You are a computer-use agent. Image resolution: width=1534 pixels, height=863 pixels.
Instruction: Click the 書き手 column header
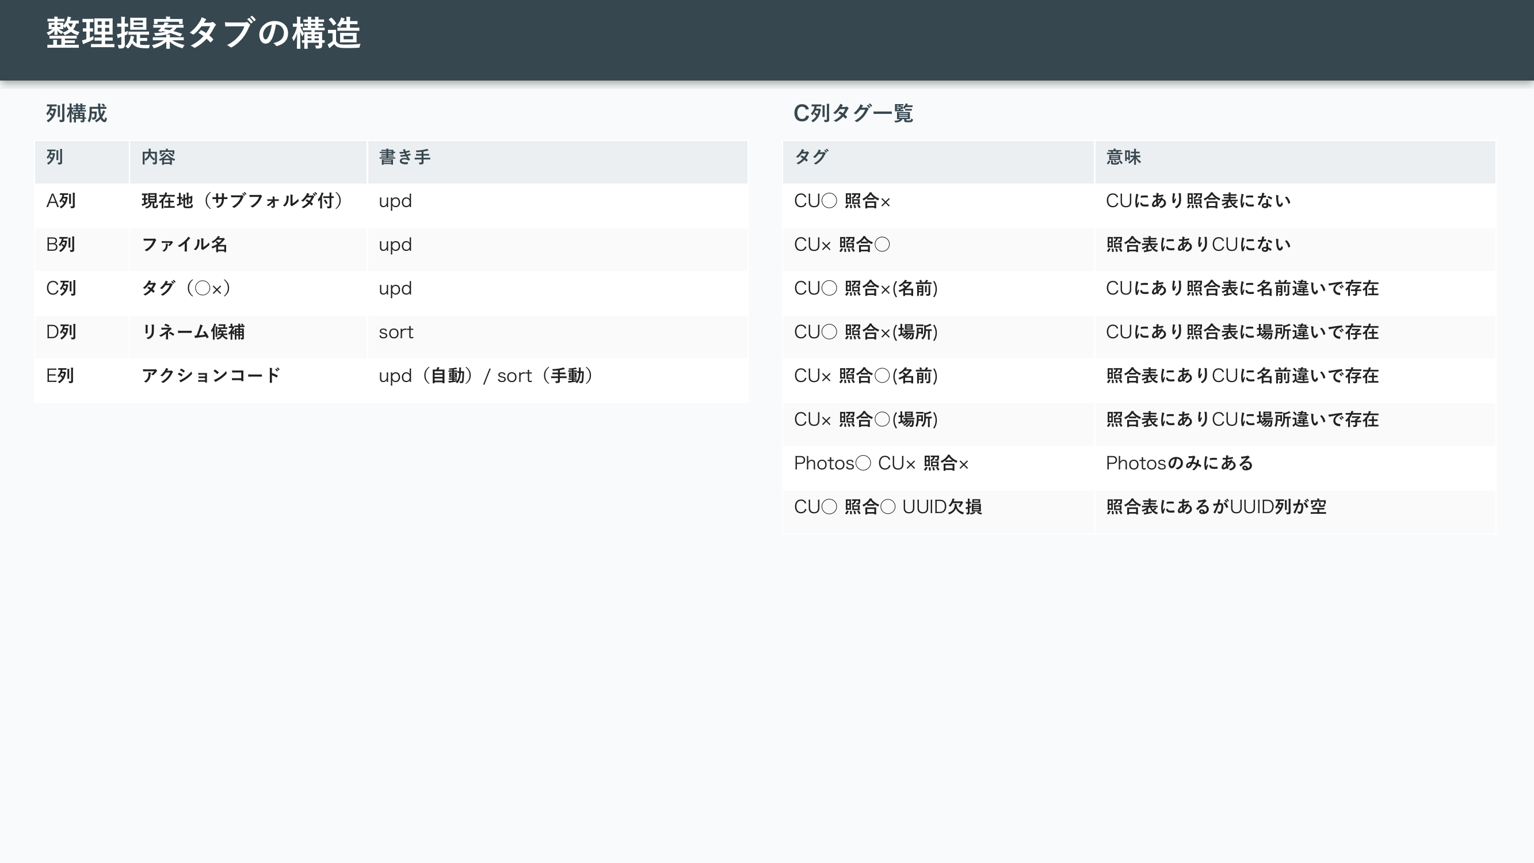click(405, 157)
